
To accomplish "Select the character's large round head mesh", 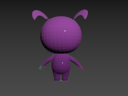I will click(x=61, y=35).
